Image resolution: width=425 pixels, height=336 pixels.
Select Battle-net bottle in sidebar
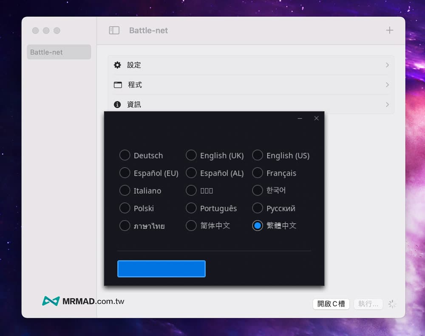point(59,52)
